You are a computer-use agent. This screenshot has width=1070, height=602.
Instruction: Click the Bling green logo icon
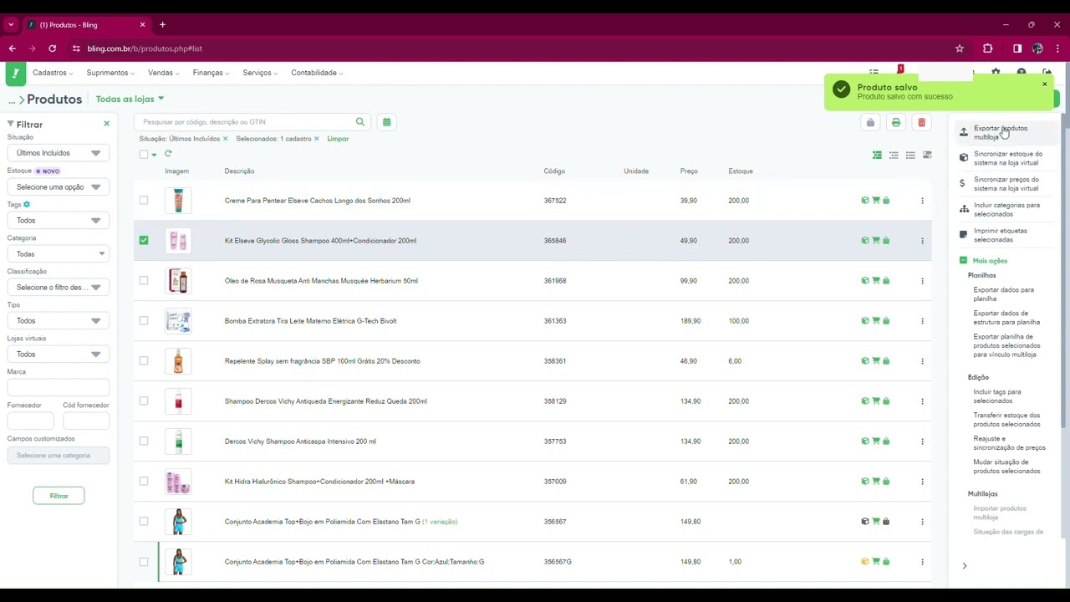(x=15, y=74)
